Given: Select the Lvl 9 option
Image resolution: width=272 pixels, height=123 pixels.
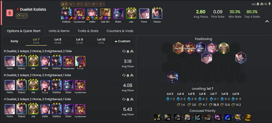Looking at the screenshot, I should point(79,41).
